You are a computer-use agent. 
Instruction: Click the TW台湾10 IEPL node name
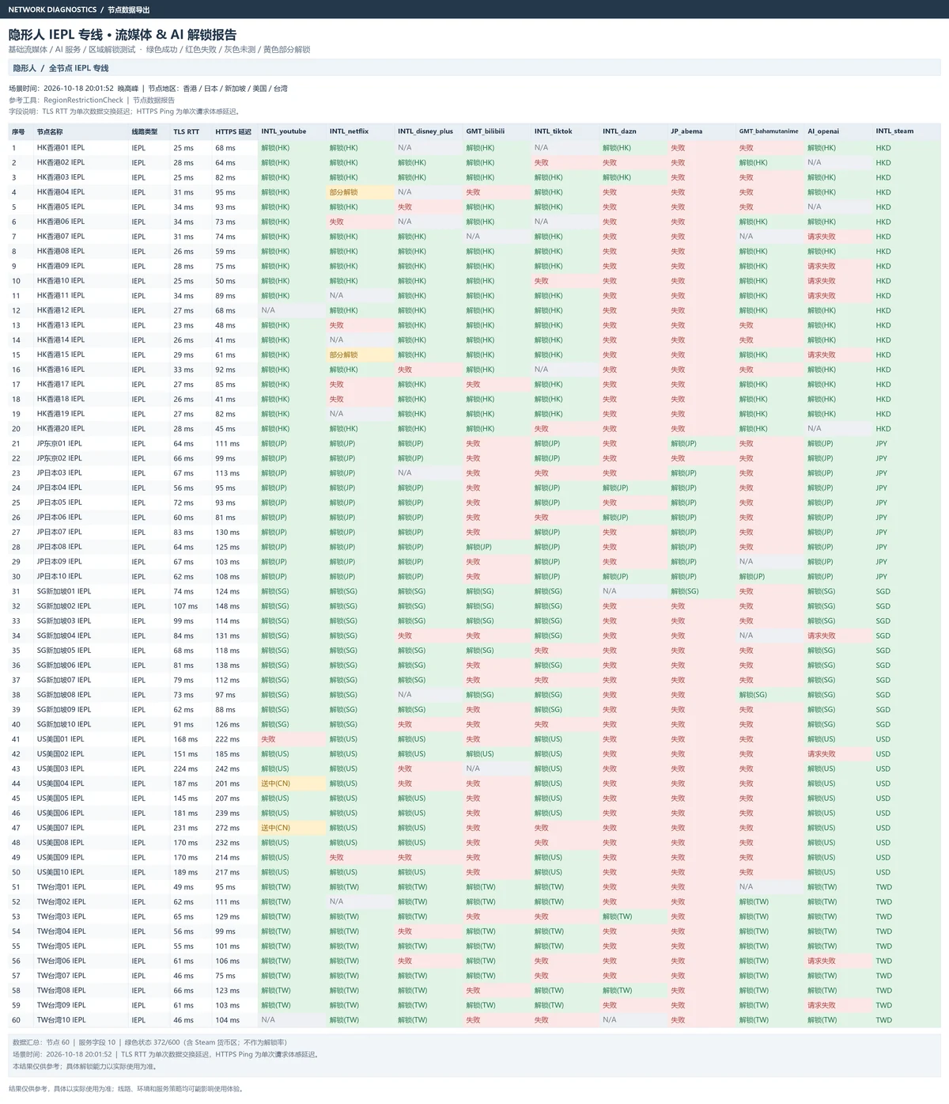[61, 1020]
